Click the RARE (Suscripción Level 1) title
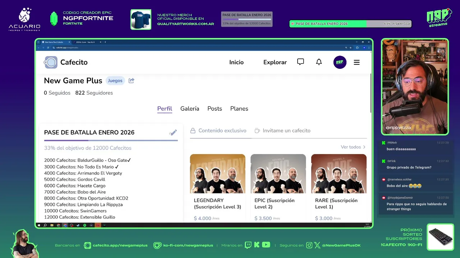The width and height of the screenshot is (460, 258). pyautogui.click(x=336, y=204)
